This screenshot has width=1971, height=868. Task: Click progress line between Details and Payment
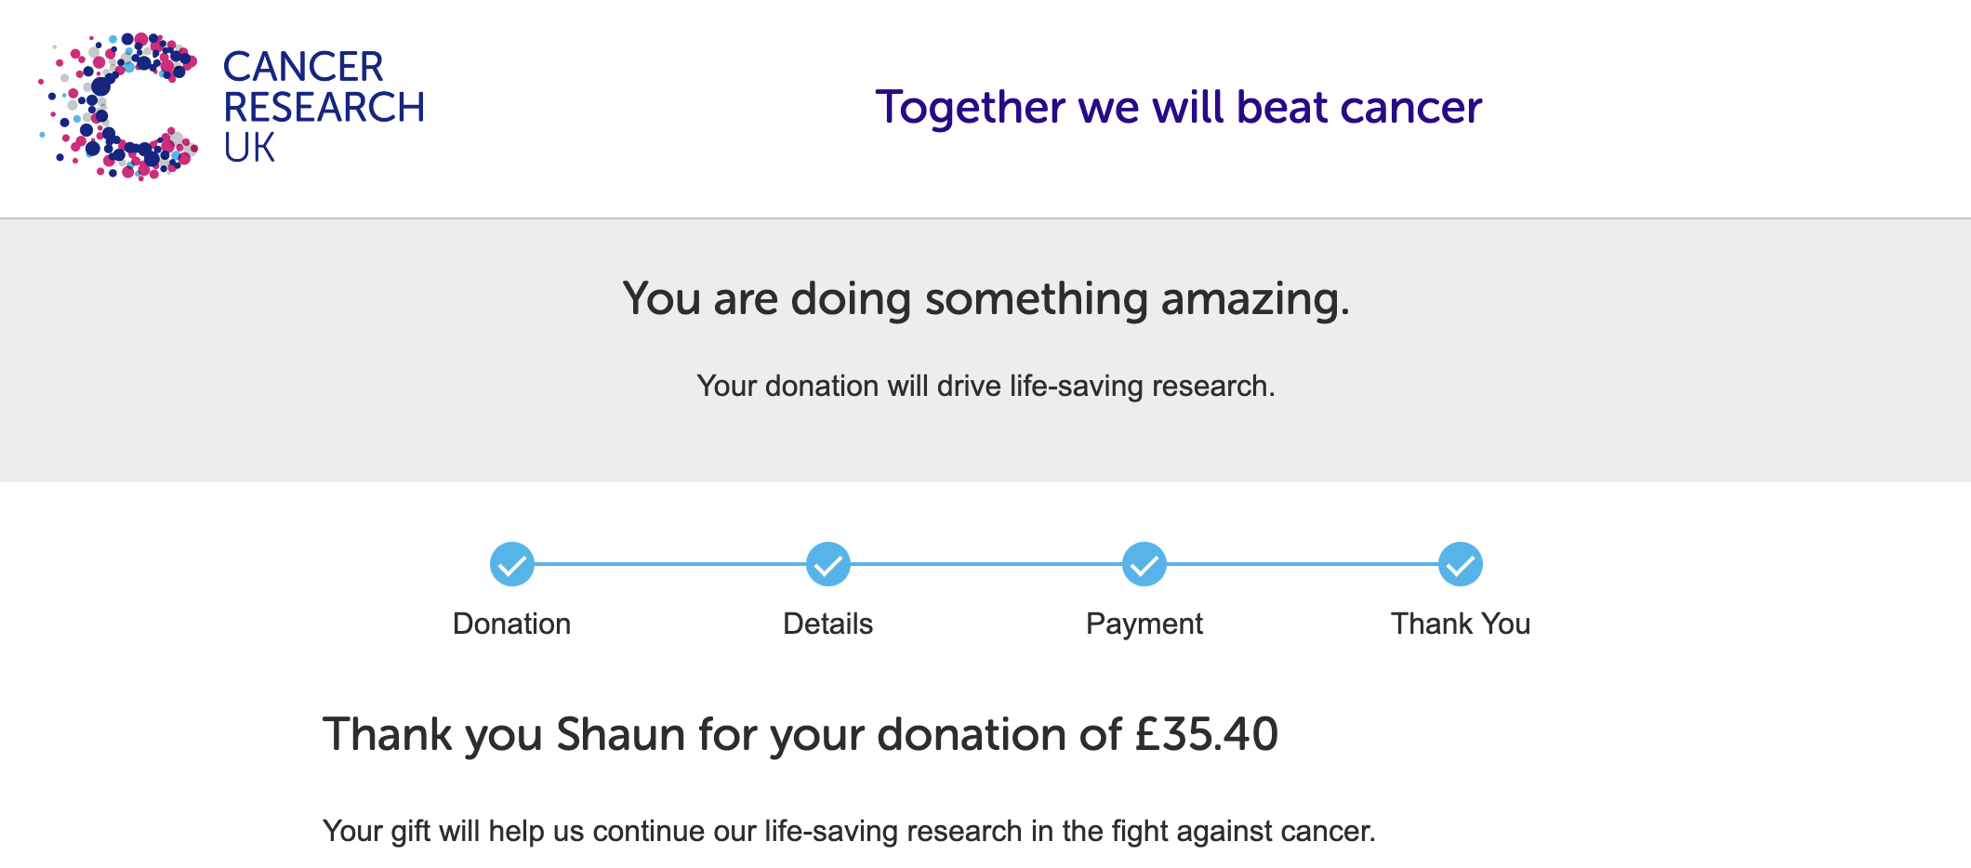(986, 564)
